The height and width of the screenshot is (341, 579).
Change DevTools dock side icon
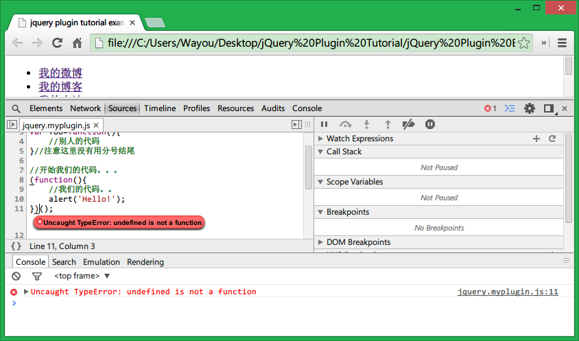click(549, 108)
